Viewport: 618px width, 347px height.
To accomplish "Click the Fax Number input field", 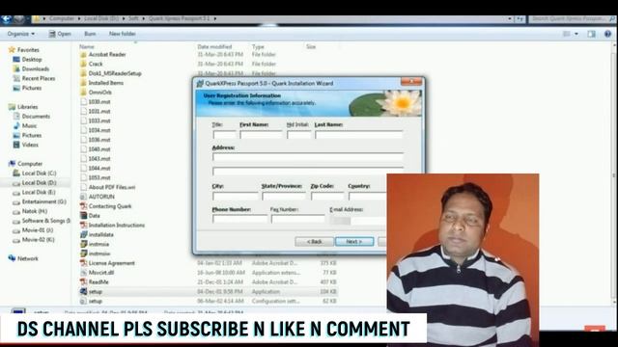I will pyautogui.click(x=298, y=219).
